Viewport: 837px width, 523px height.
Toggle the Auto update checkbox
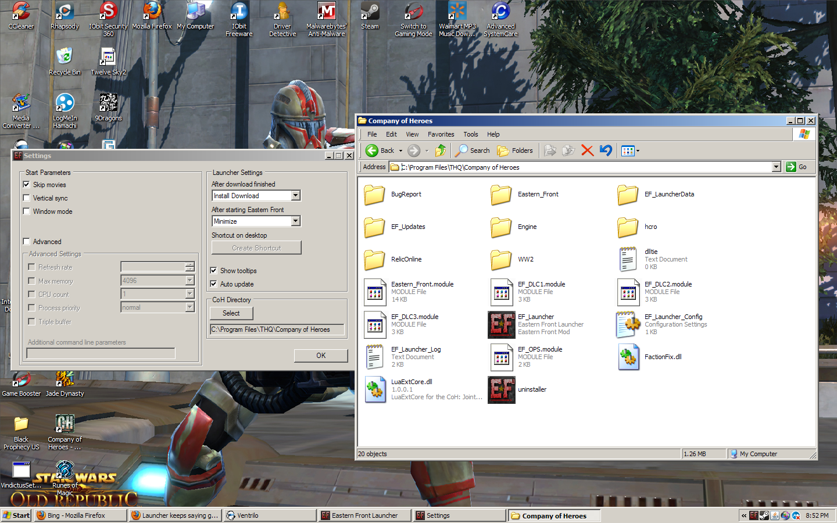[x=213, y=284]
